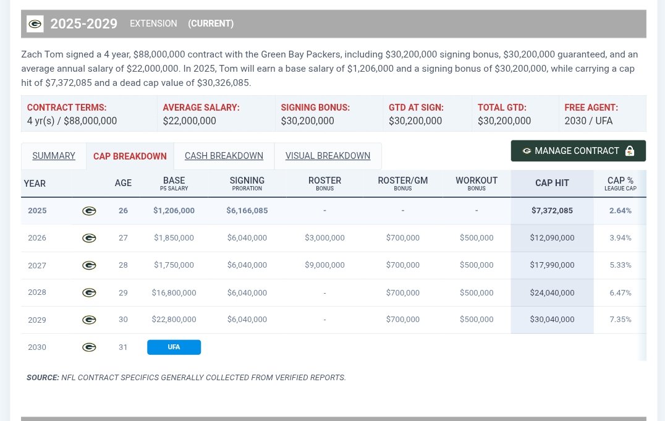
Task: Click the Base P5 Salary column header
Action: click(x=174, y=184)
